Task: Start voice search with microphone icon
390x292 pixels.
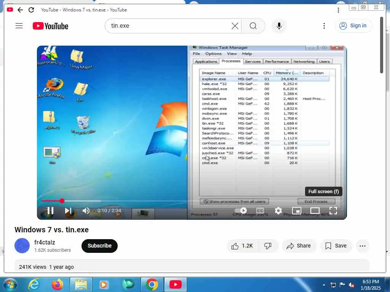Action: tap(279, 26)
